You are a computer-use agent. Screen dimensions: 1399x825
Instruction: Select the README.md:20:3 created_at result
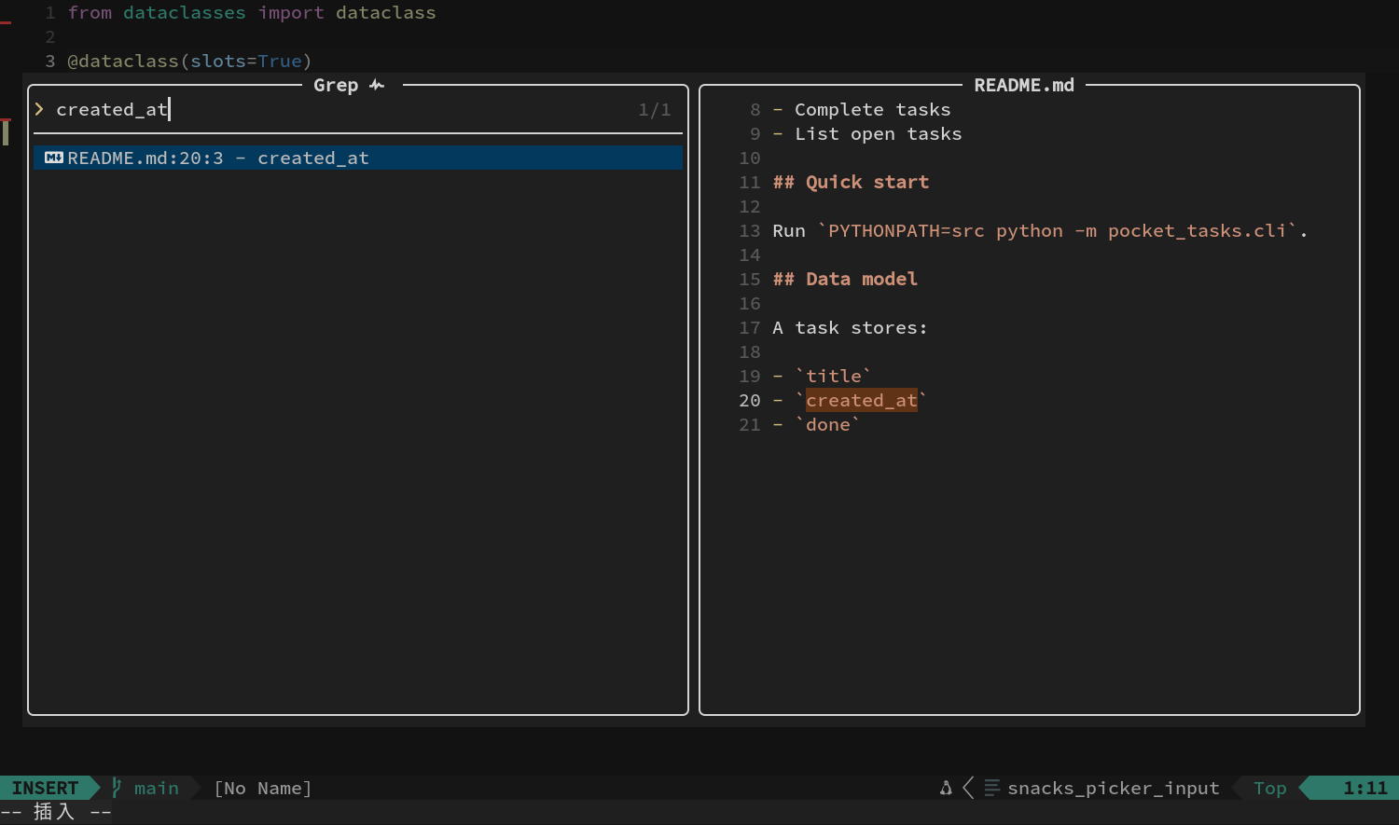[x=358, y=158]
